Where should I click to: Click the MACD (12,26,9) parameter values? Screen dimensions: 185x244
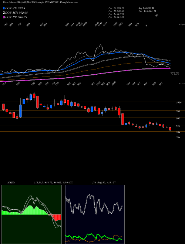click(51, 183)
